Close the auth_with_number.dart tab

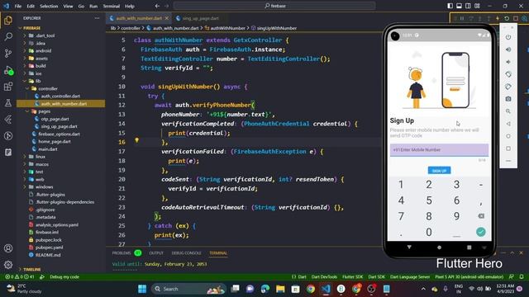[x=167, y=18]
